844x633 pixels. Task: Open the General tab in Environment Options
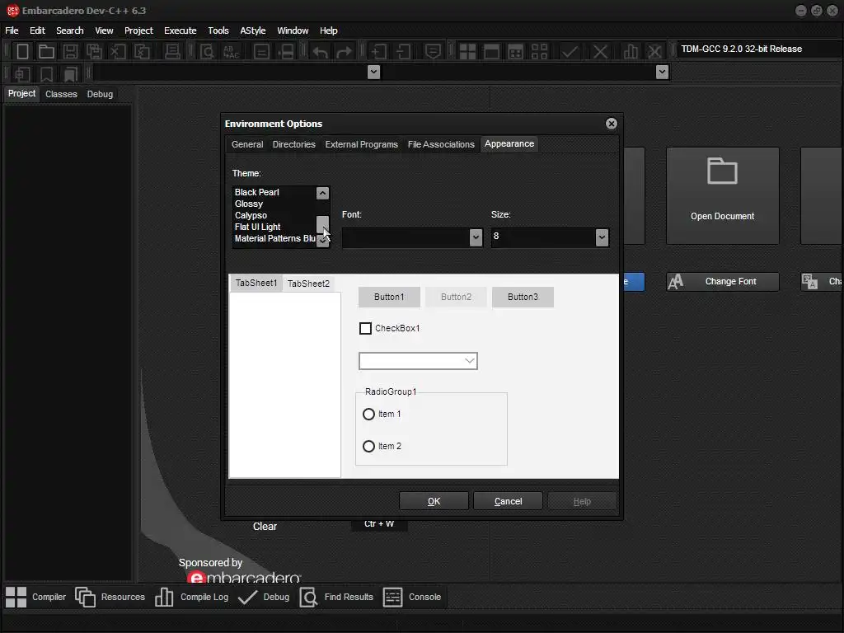pos(247,144)
